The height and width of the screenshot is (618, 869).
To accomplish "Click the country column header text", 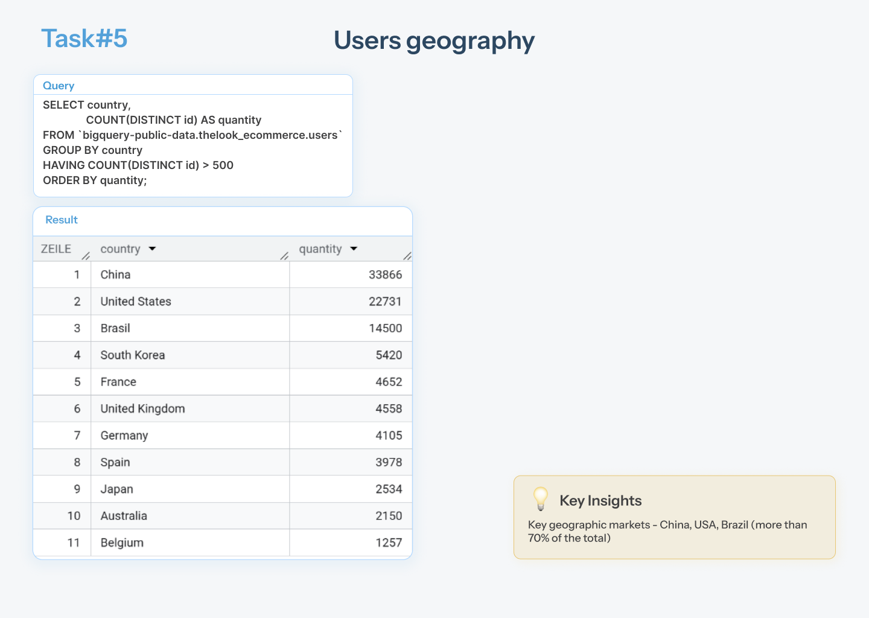I will coord(120,249).
